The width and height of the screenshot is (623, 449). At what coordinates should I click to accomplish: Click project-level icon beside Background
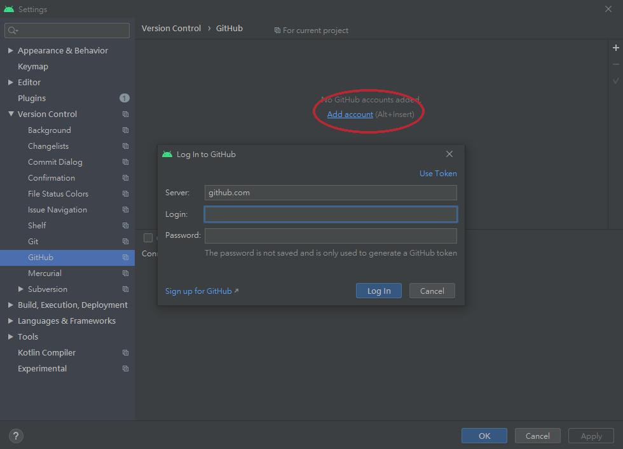pyautogui.click(x=125, y=130)
